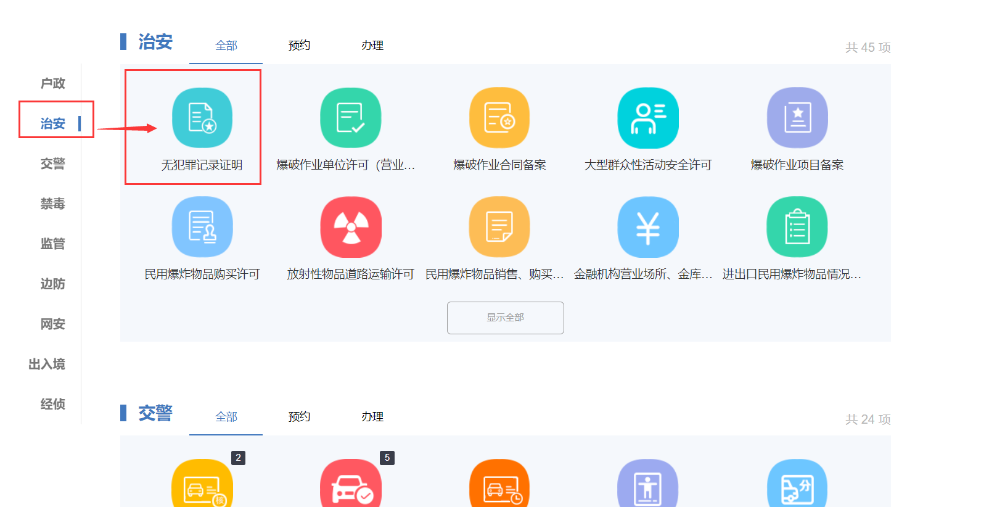Open the red 放射性物品道路运输许可 icon
The width and height of the screenshot is (981, 507).
click(x=350, y=227)
